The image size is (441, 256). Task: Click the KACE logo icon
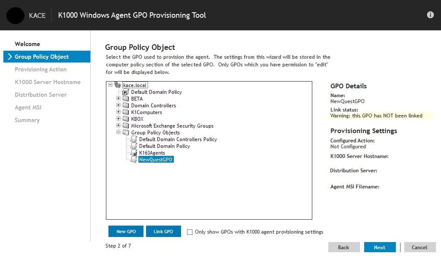point(15,15)
